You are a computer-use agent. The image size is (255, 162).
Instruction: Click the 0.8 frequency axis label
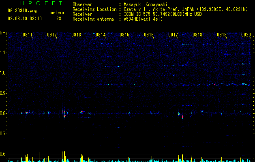coord(4,113)
